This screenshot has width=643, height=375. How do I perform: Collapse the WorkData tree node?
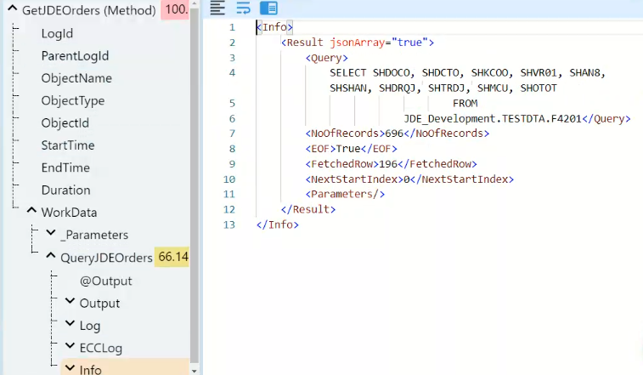[31, 210]
